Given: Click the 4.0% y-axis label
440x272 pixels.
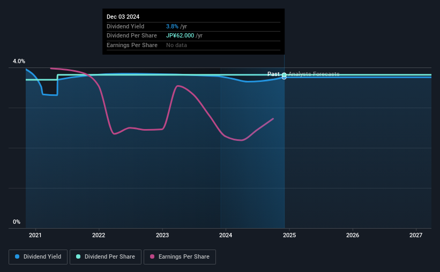Looking at the screenshot, I should click(x=19, y=61).
